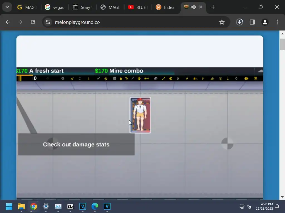Click the melonplayground.co address bar
Viewport: 285px width, 213px height.
136,22
